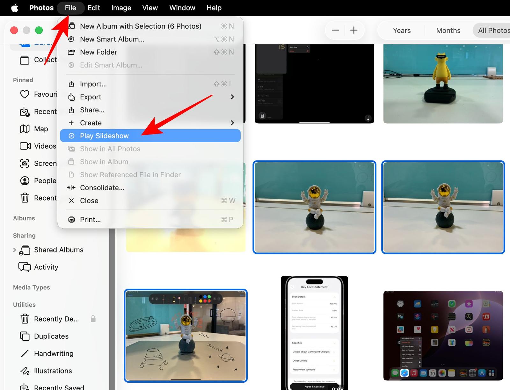The width and height of the screenshot is (510, 390).
Task: Click the Import icon in File menu
Action: coord(72,84)
